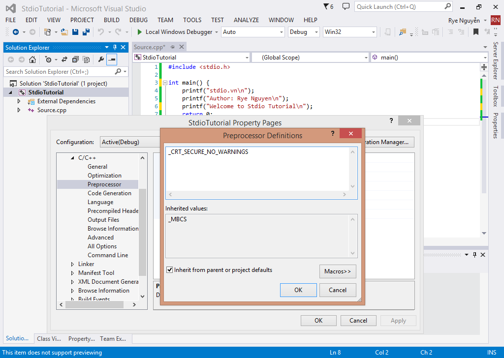
Task: Click the Solution Explorer close X
Action: pos(123,47)
